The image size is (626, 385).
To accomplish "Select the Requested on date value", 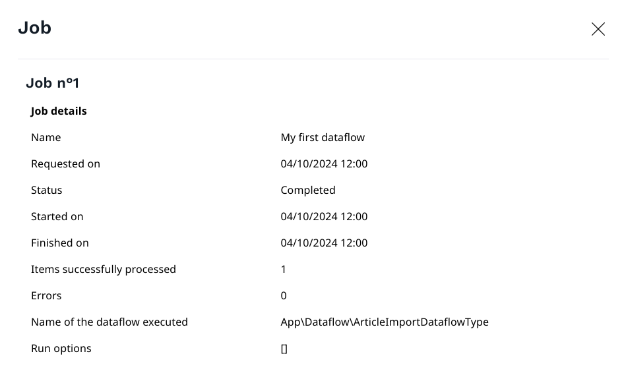I will tap(324, 163).
